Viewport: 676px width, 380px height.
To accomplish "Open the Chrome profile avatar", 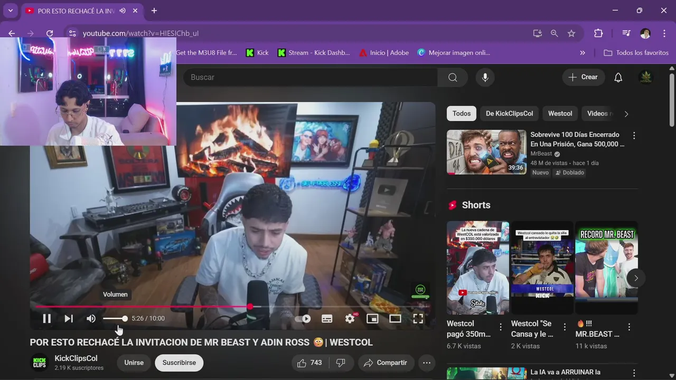I will click(x=645, y=33).
